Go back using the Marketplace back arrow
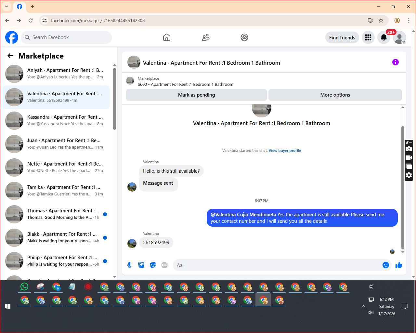The height and width of the screenshot is (333, 416). click(10, 56)
